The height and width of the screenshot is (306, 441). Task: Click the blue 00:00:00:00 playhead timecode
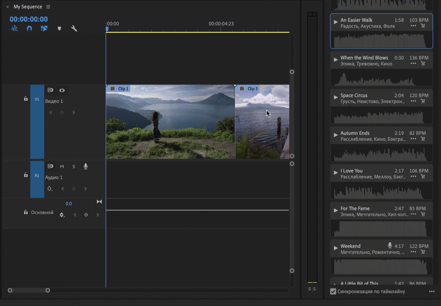[29, 19]
